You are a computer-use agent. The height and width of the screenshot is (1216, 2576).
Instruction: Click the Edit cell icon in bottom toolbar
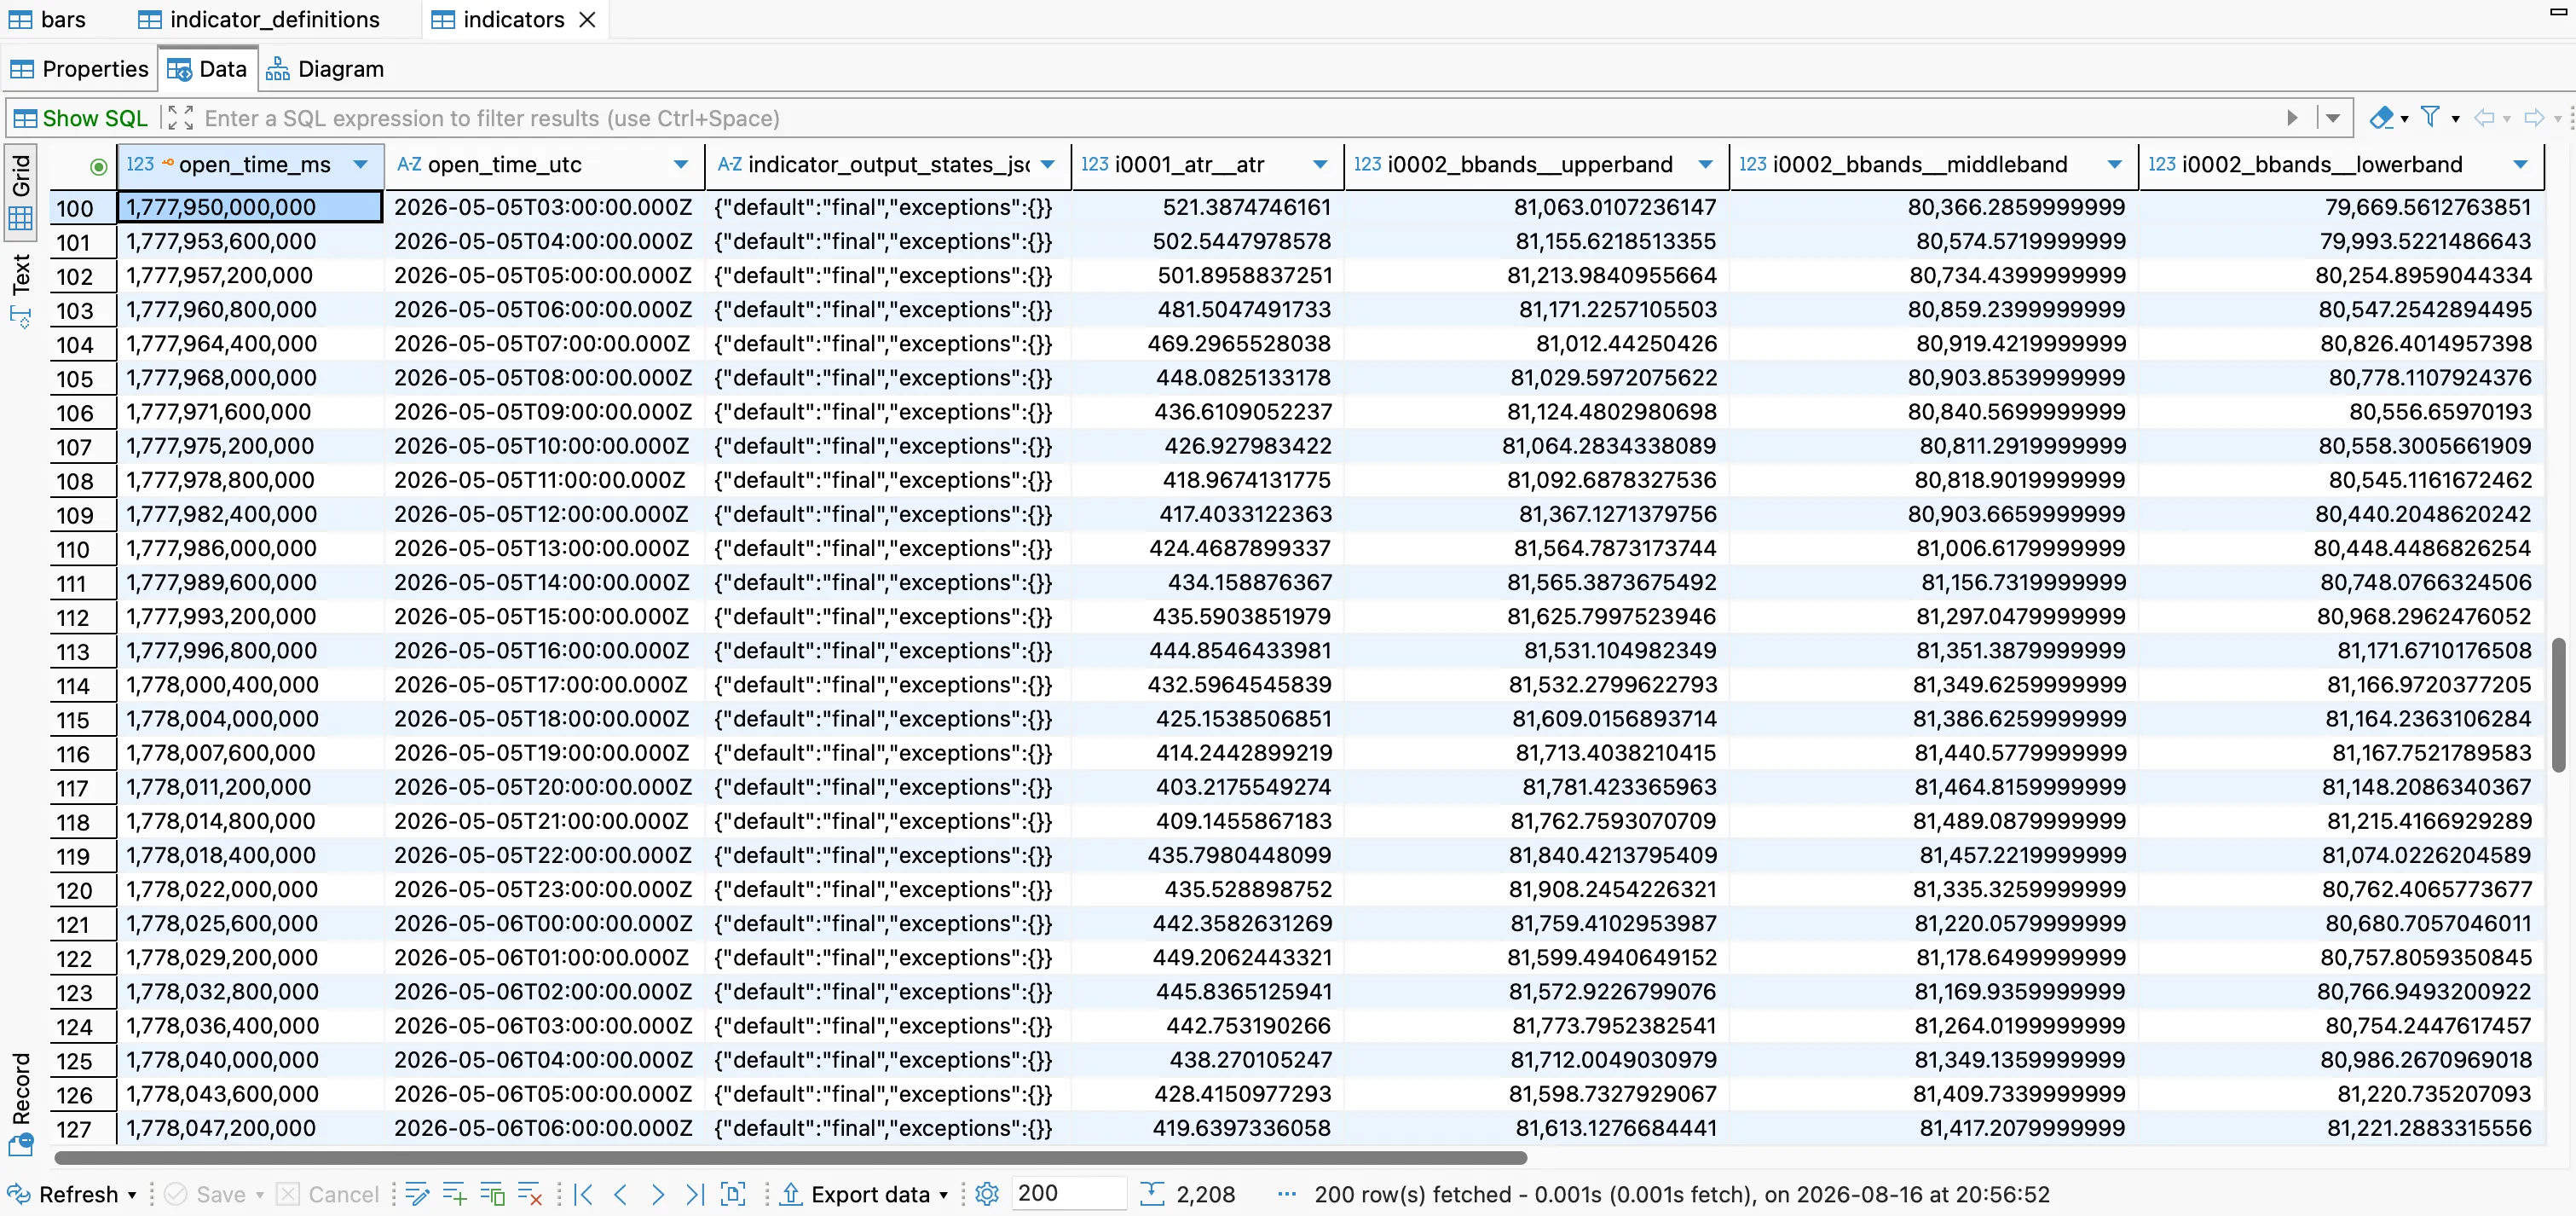coord(418,1194)
